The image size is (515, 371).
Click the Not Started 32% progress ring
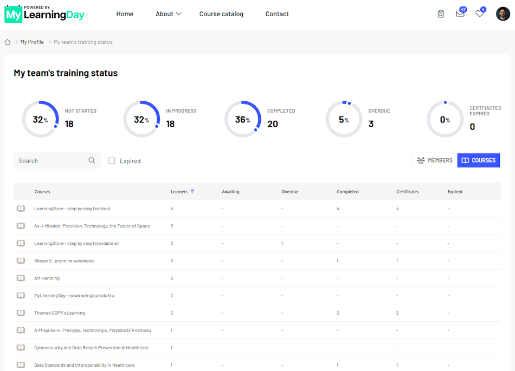(x=41, y=119)
